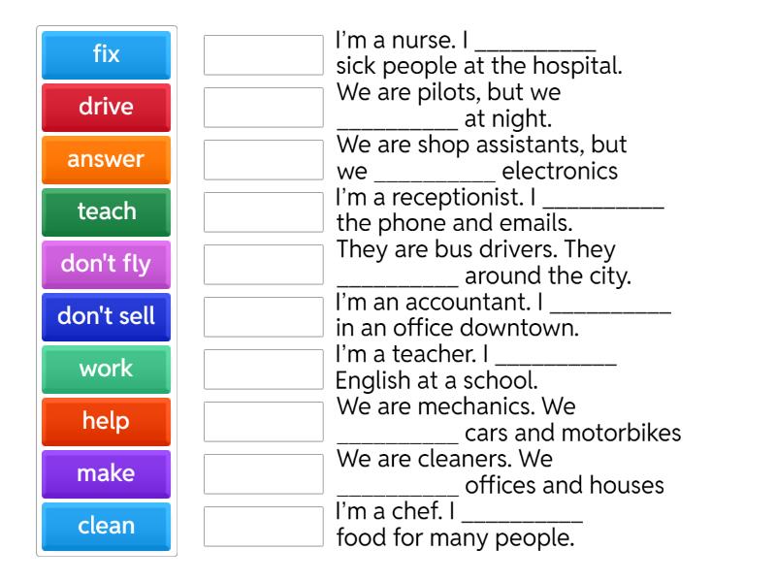Viewport: 776px width, 582px height.
Task: Click the blue 'clean' word tile
Action: click(106, 527)
